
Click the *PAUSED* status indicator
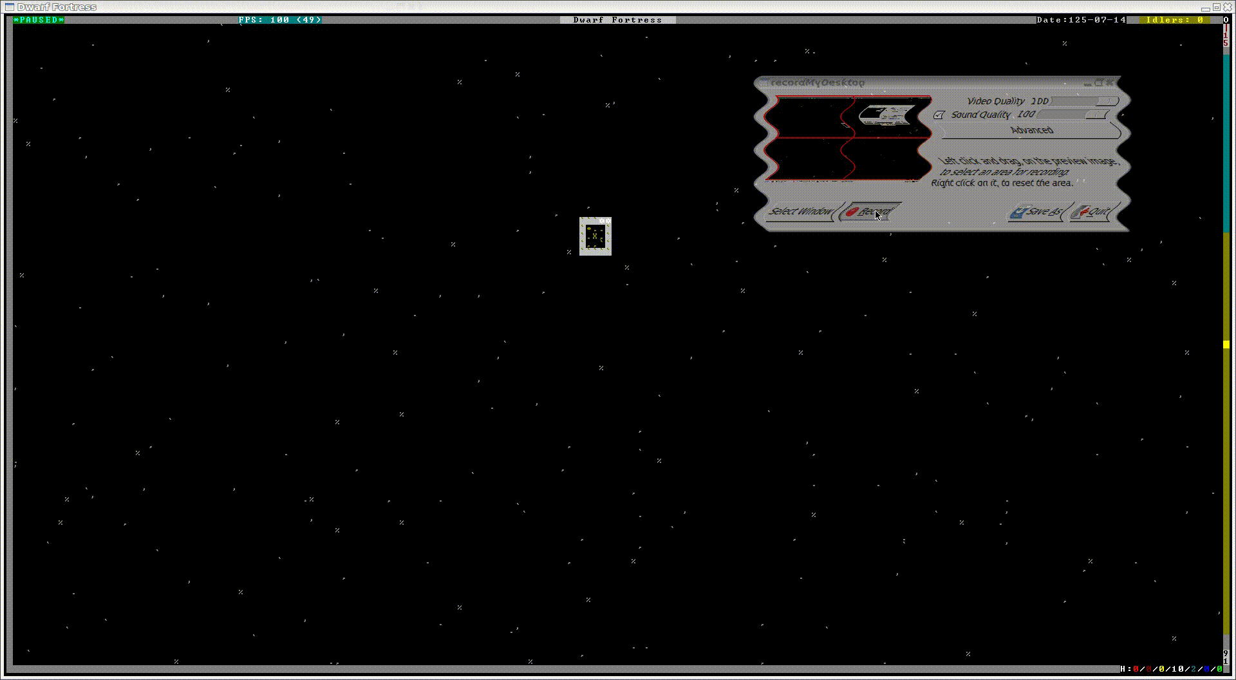[39, 20]
